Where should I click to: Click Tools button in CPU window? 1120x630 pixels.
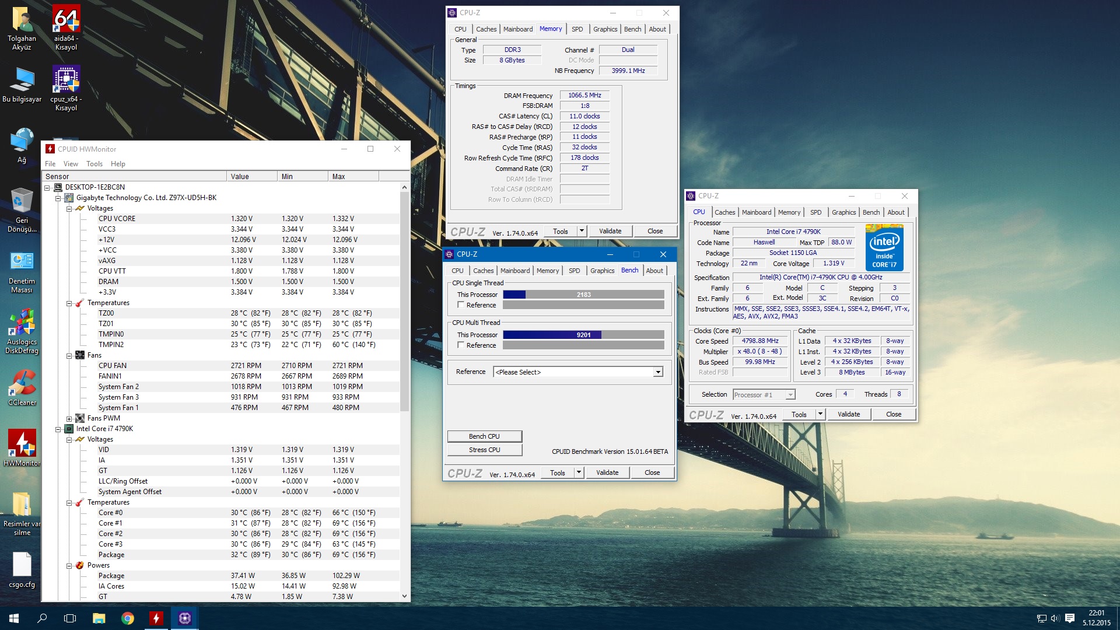tap(799, 414)
